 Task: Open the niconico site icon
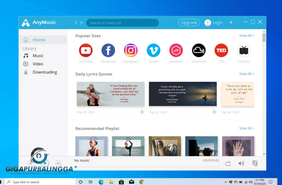point(244,50)
